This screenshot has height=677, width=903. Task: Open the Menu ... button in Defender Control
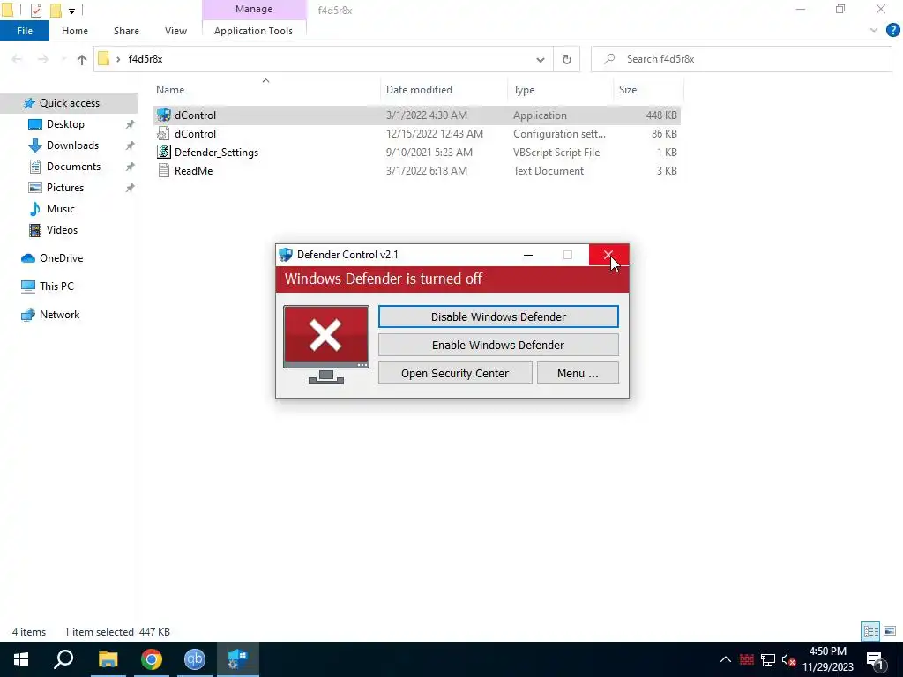578,373
